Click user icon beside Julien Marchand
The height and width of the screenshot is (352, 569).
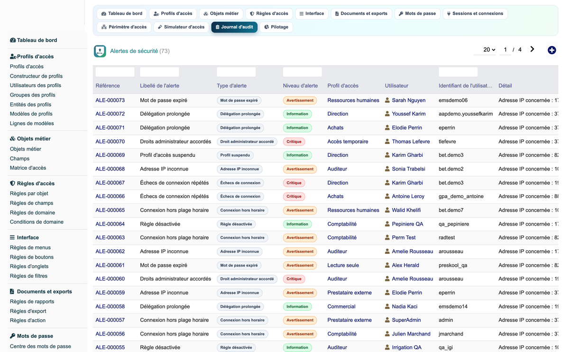pos(387,334)
